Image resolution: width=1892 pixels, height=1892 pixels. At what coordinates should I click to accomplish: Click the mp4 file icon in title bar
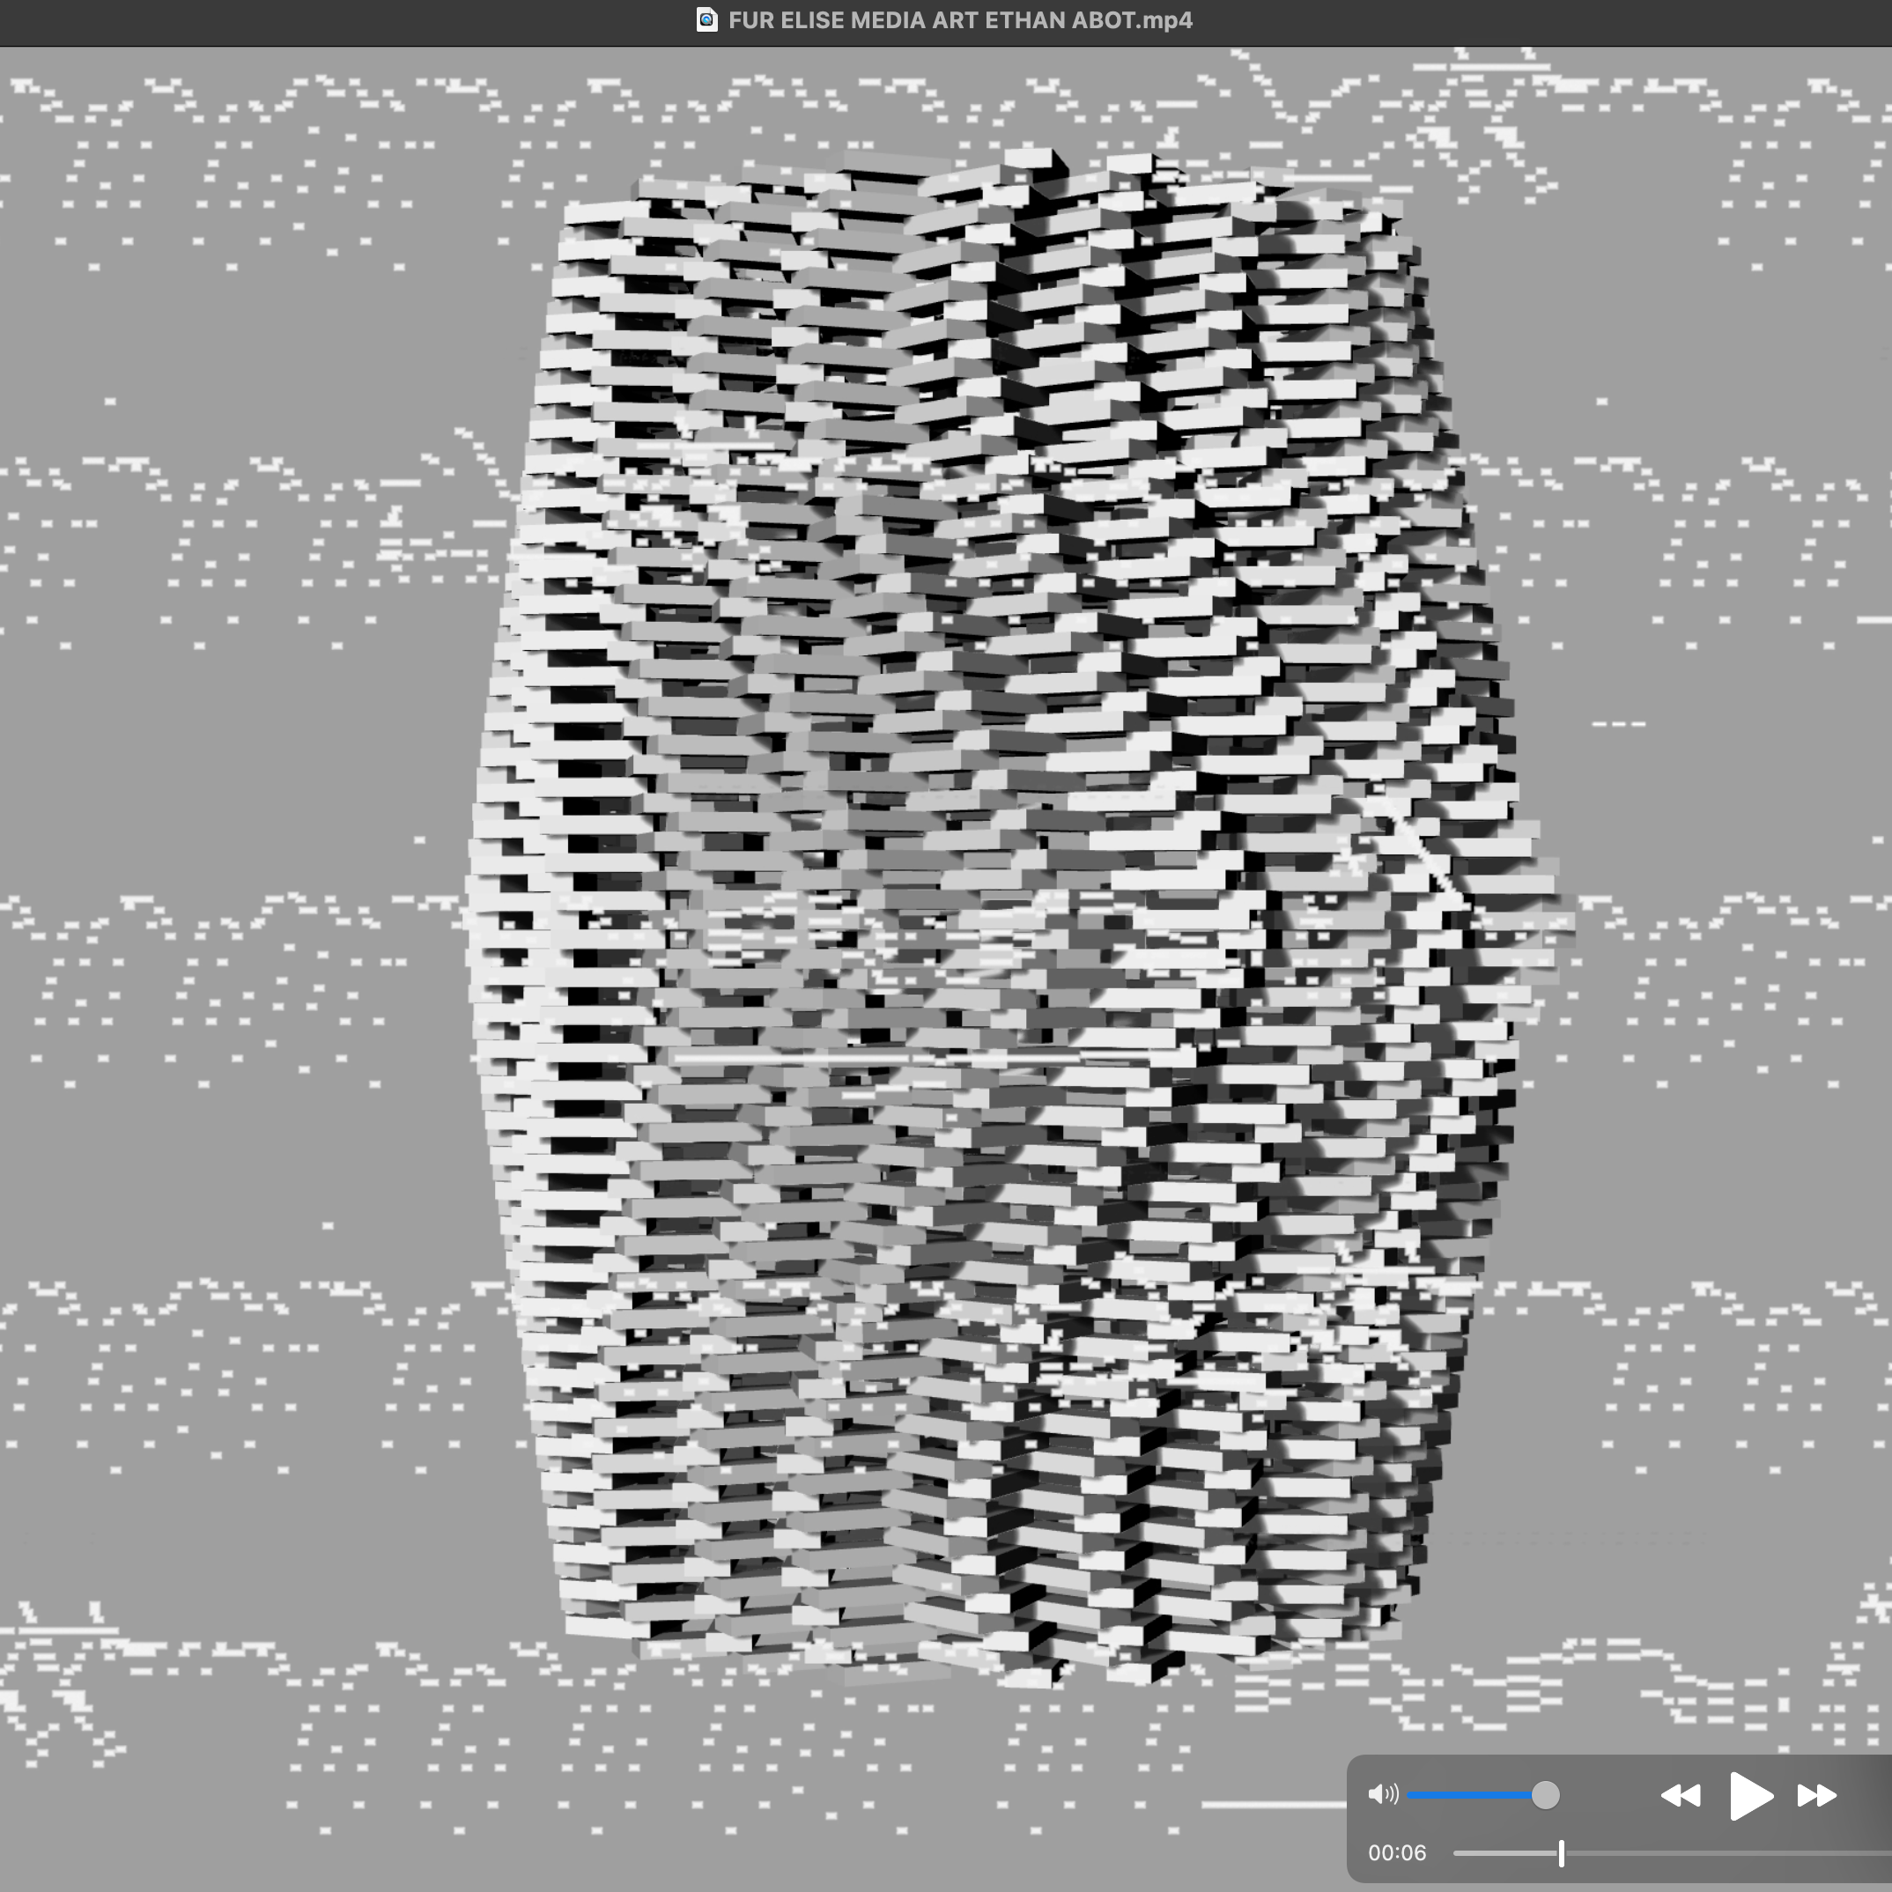click(x=706, y=19)
